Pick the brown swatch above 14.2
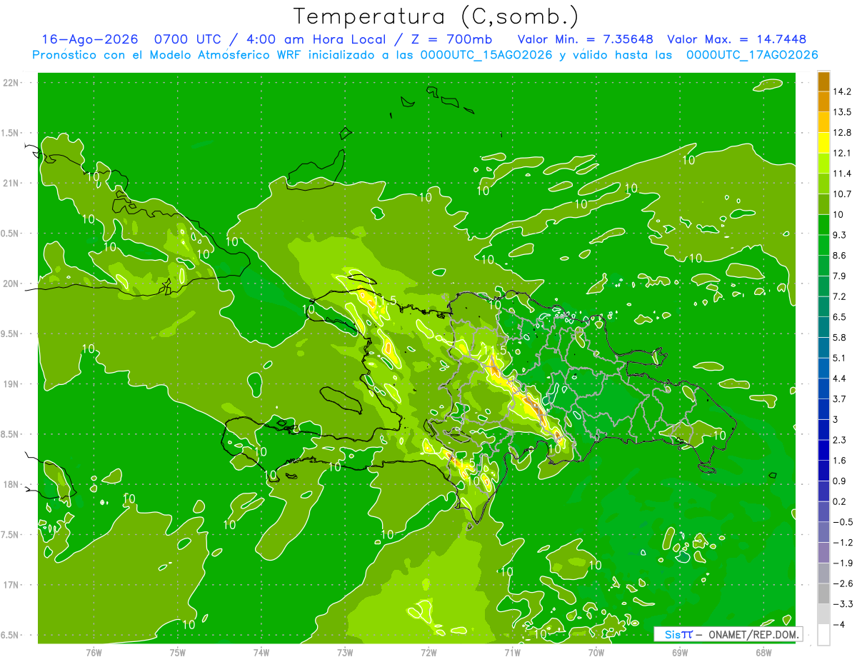 [823, 81]
